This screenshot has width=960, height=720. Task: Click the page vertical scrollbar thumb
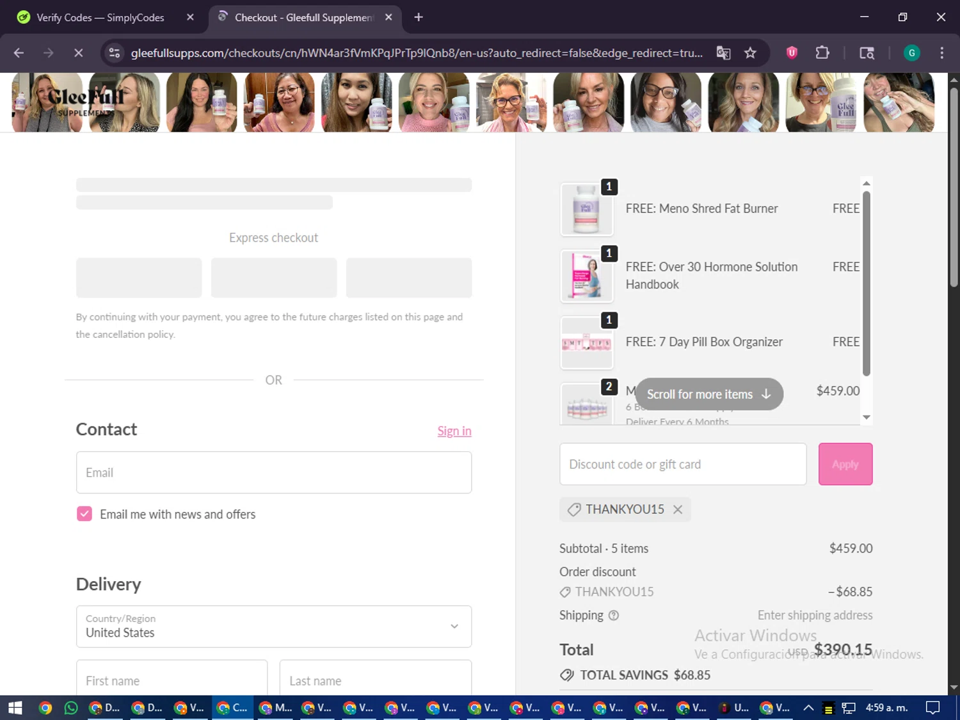pos(954,188)
